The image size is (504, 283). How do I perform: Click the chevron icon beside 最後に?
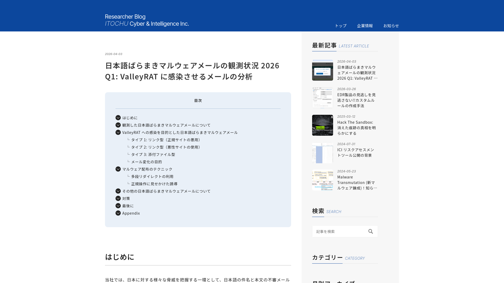pos(118,206)
